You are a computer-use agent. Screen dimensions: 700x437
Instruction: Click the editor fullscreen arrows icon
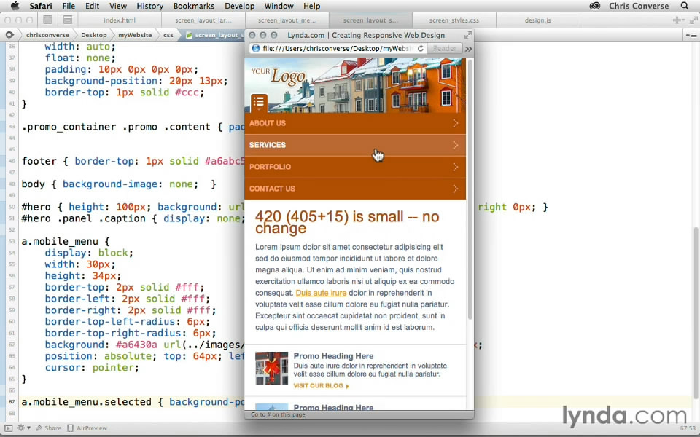click(x=693, y=20)
